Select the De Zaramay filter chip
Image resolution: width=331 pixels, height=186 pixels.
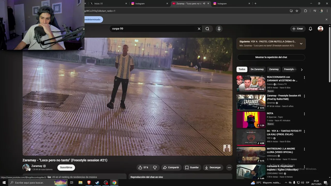pos(257,69)
